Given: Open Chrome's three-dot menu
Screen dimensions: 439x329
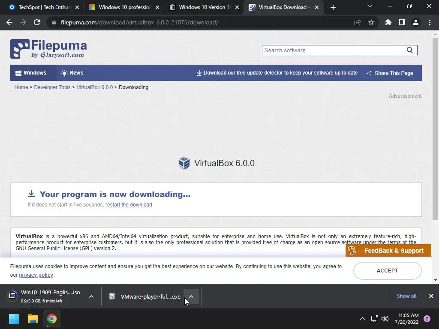Looking at the screenshot, I should (x=430, y=22).
